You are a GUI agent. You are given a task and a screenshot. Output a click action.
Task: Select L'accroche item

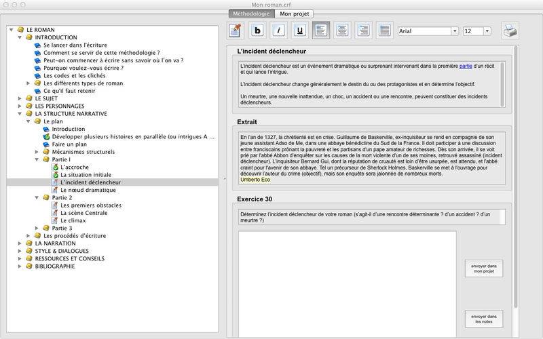pyautogui.click(x=75, y=167)
